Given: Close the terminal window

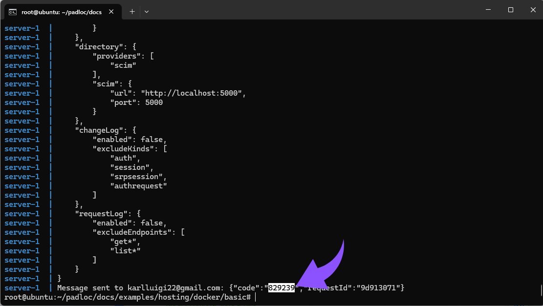Looking at the screenshot, I should click(533, 10).
